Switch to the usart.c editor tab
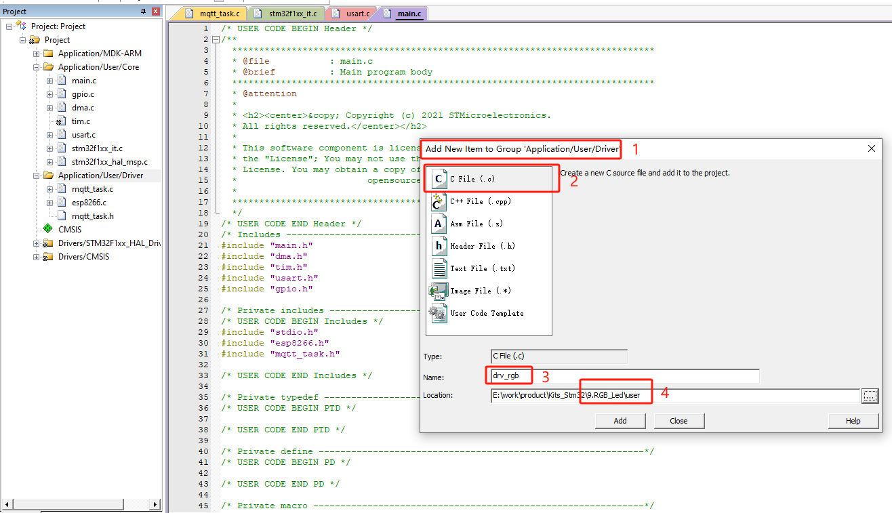 pyautogui.click(x=350, y=14)
